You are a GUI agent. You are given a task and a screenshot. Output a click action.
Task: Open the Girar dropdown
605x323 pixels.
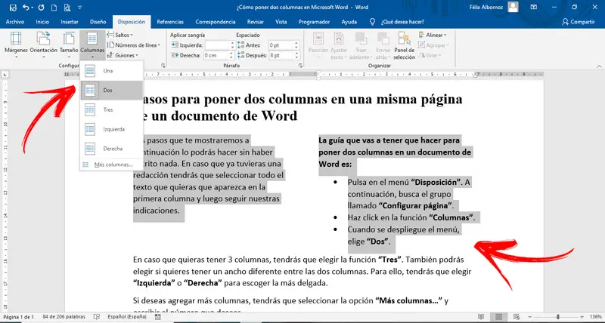click(x=430, y=55)
